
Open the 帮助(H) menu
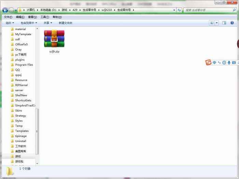click(x=57, y=17)
